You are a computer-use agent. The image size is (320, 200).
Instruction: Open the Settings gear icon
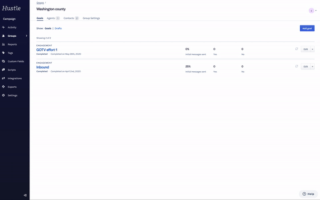click(x=4, y=95)
